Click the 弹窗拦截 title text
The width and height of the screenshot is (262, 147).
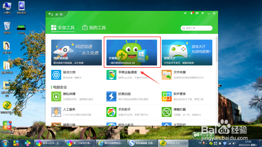point(180,109)
